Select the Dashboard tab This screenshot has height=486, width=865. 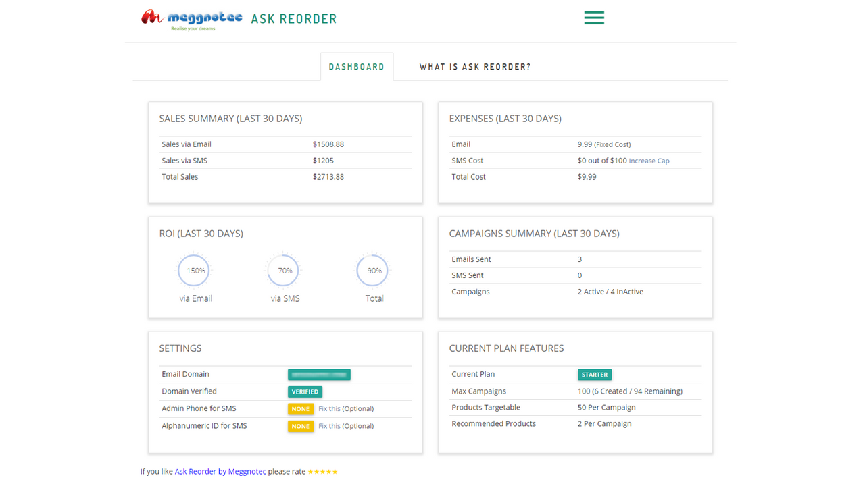click(356, 67)
